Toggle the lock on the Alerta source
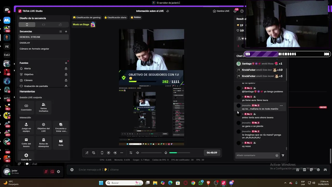332x187 pixels. (66, 69)
